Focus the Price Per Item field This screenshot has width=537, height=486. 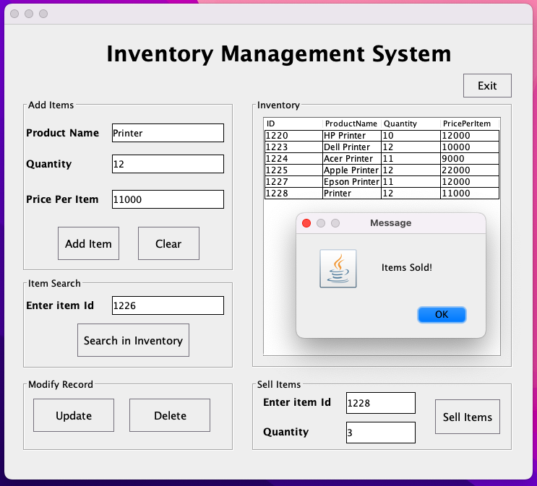pos(168,199)
